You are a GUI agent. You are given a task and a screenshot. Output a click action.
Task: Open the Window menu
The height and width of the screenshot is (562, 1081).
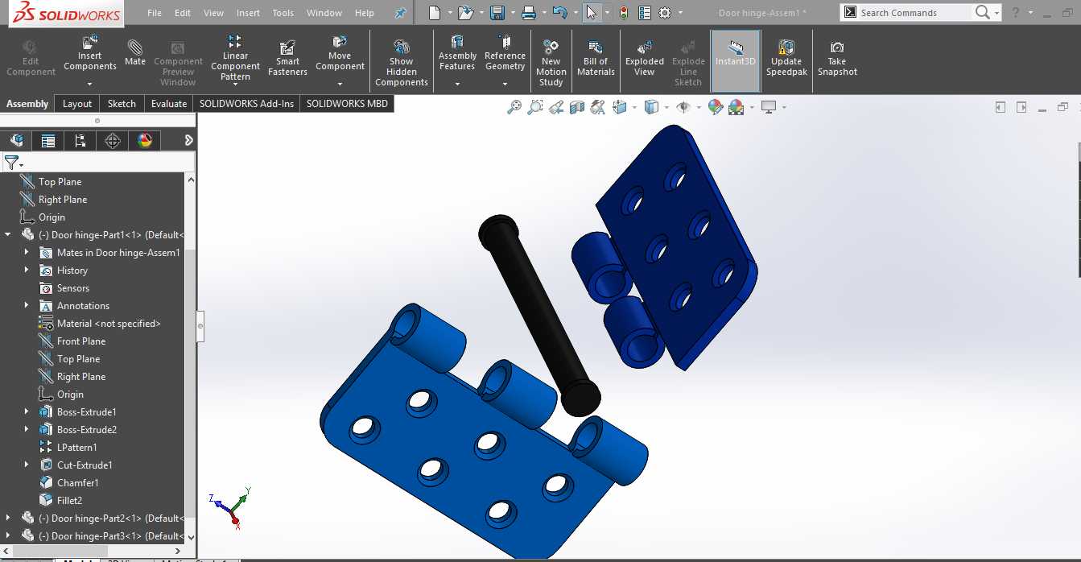pos(324,13)
